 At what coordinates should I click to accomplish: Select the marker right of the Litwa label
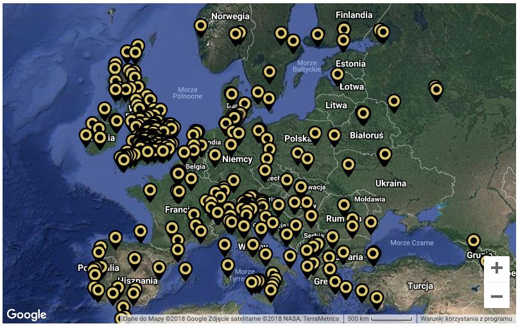click(x=363, y=115)
